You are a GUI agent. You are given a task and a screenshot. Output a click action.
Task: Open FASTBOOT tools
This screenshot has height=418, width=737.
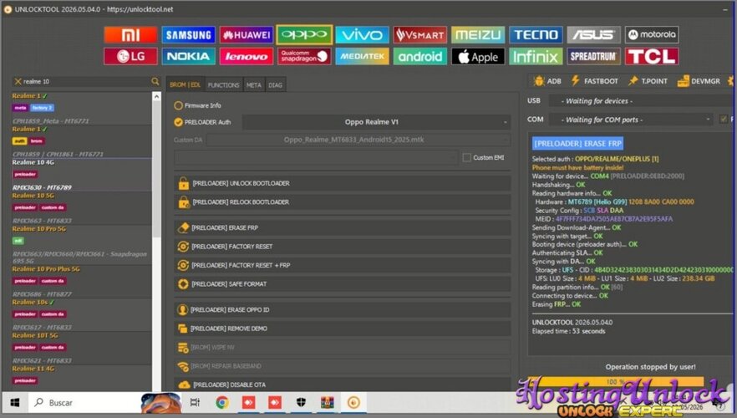595,81
